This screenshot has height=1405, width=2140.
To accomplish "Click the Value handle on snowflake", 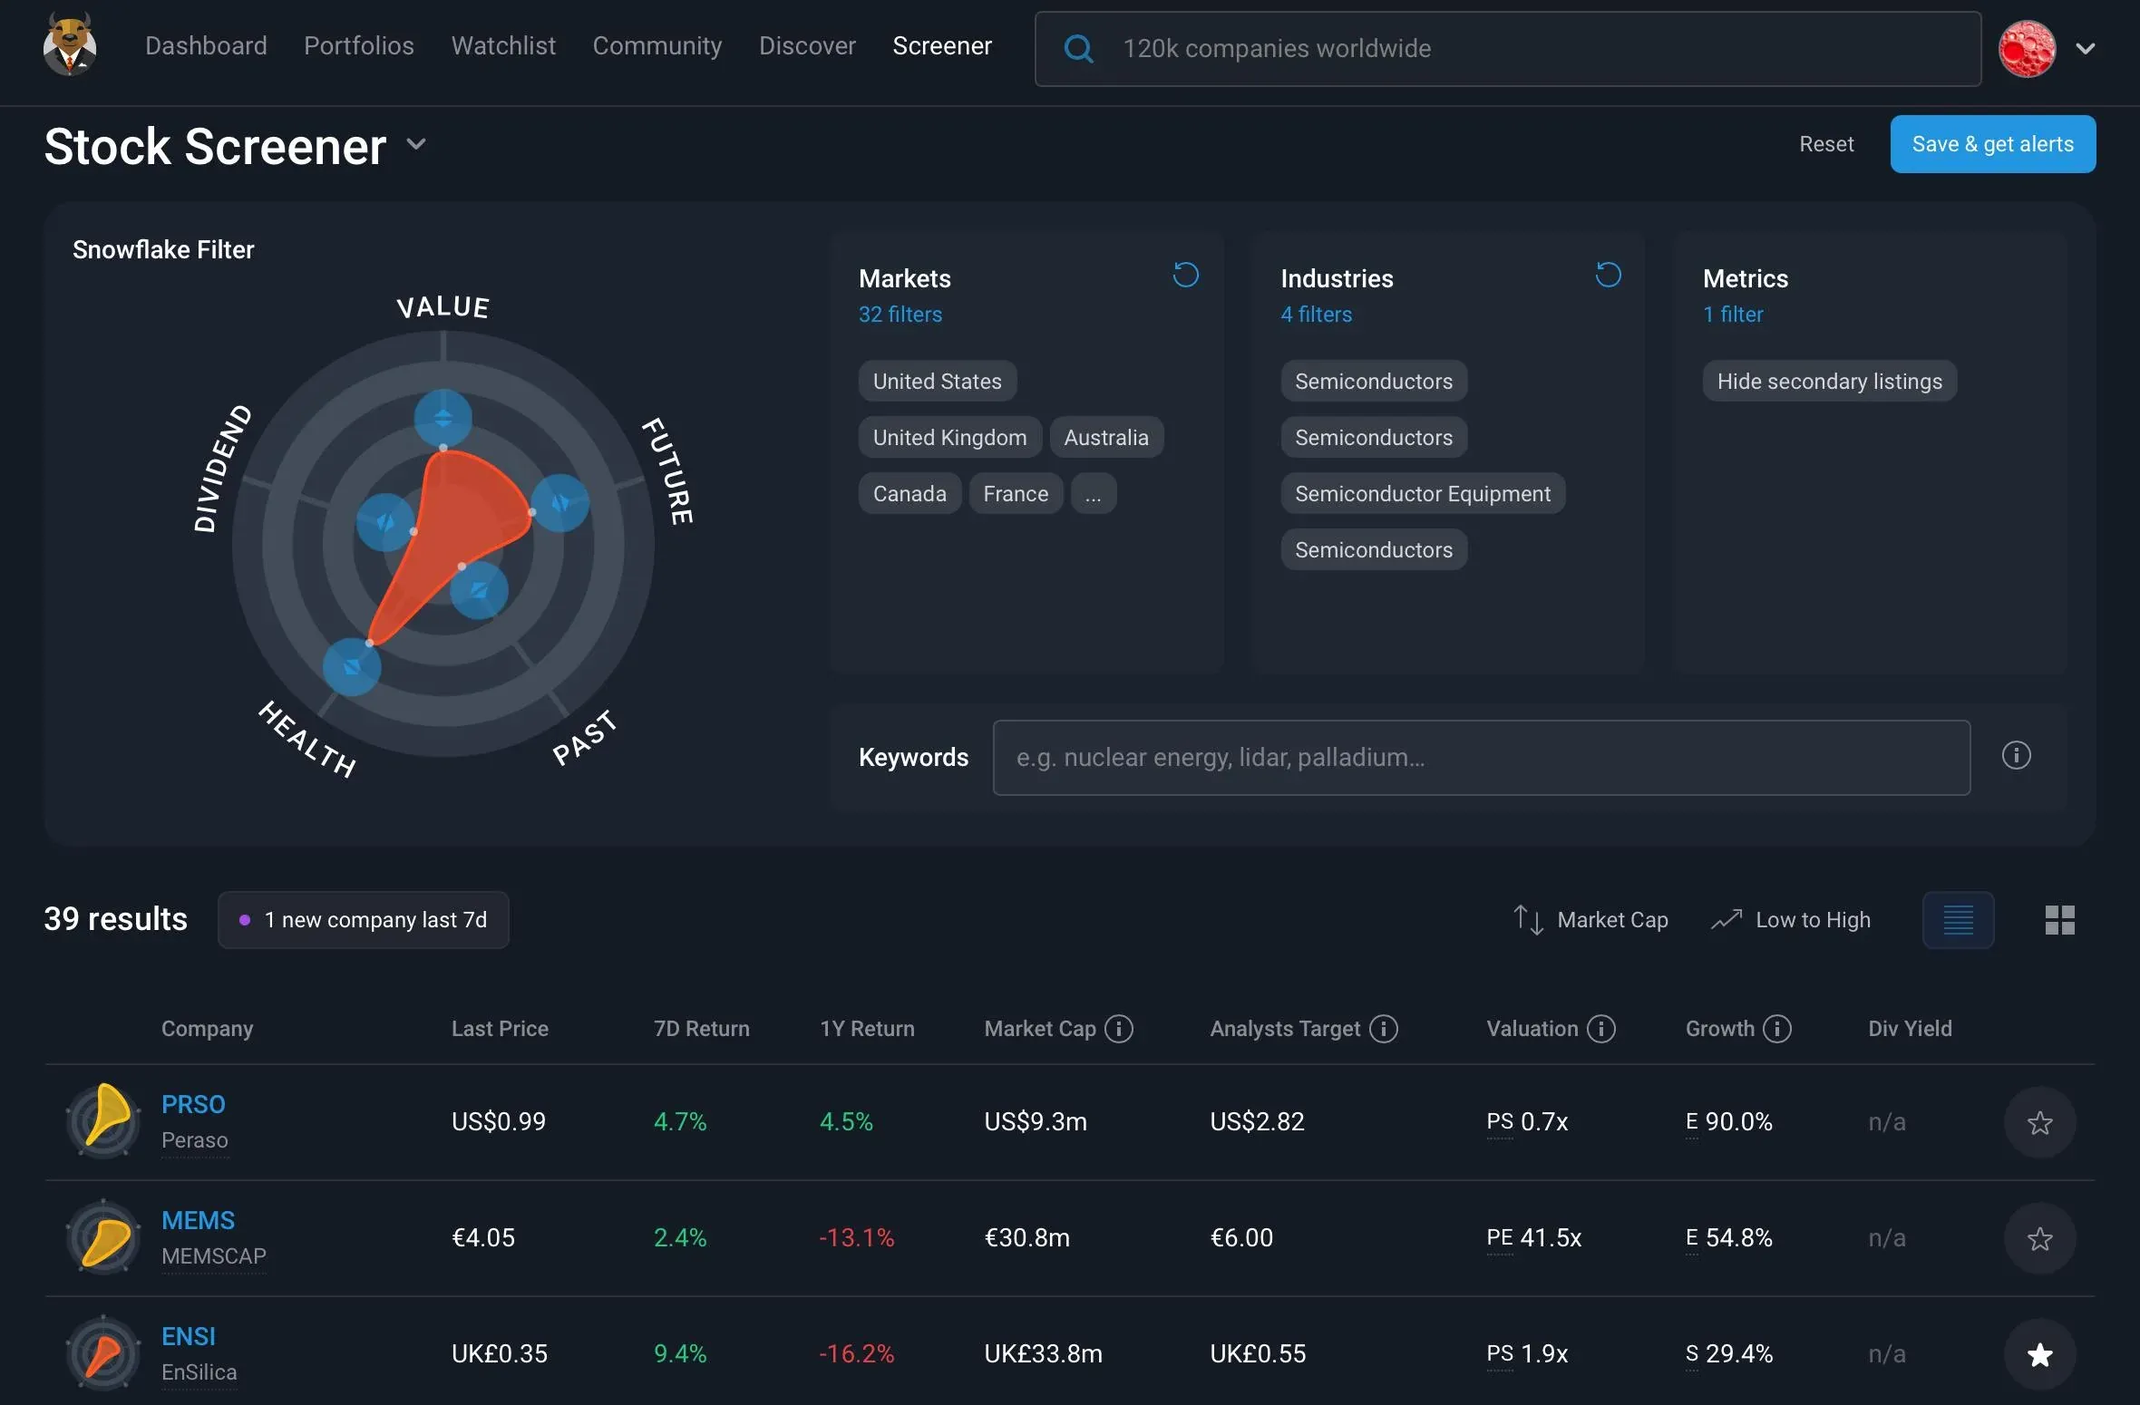I will [x=443, y=418].
